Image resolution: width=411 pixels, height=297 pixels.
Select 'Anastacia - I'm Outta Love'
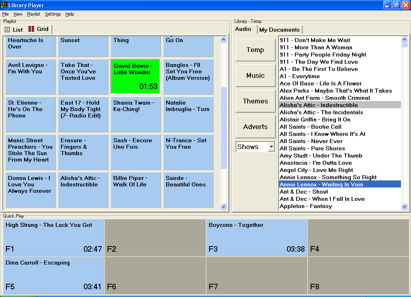340,163
